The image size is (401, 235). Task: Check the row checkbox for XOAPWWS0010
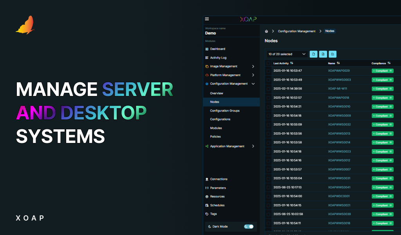coord(268,107)
